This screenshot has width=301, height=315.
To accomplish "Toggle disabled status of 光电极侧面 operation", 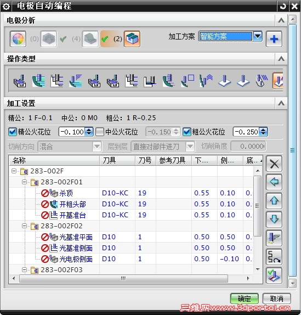I will pos(45,259).
